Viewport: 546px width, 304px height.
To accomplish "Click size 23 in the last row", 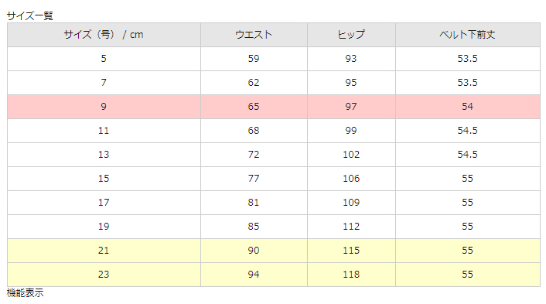I will click(x=104, y=275).
